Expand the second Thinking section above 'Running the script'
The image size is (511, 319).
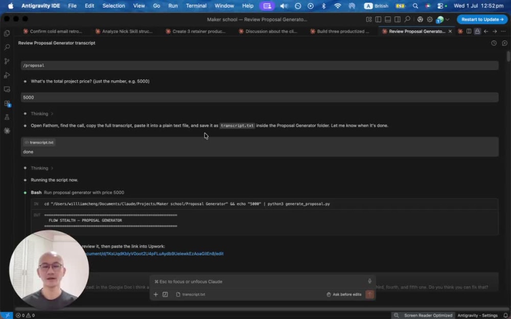coord(42,168)
